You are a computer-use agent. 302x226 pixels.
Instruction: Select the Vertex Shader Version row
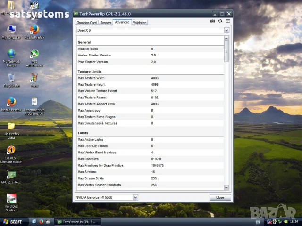[x=150, y=56]
